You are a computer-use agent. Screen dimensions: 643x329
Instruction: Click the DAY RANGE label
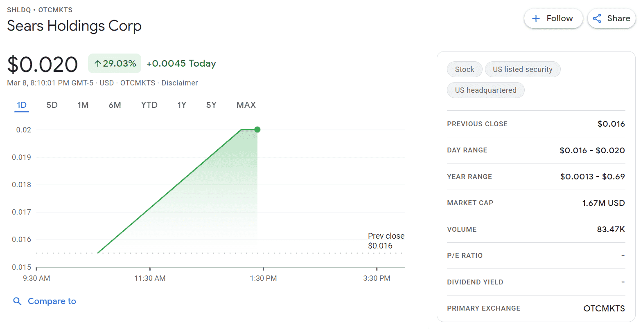(x=467, y=150)
